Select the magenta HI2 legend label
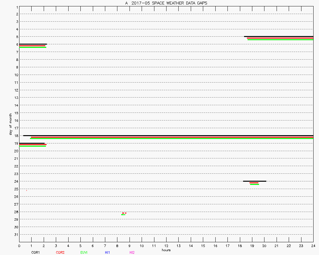Viewport: 319px width, 255px height. pyautogui.click(x=132, y=252)
